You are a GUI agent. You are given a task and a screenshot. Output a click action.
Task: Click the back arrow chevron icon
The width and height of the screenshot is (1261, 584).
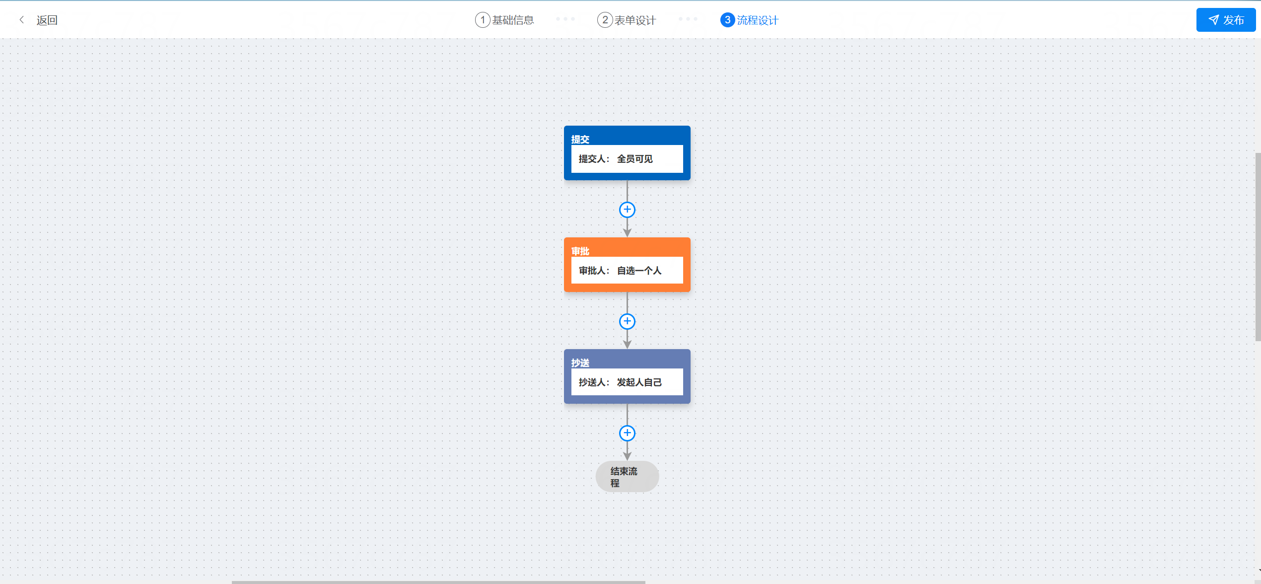[x=21, y=20]
